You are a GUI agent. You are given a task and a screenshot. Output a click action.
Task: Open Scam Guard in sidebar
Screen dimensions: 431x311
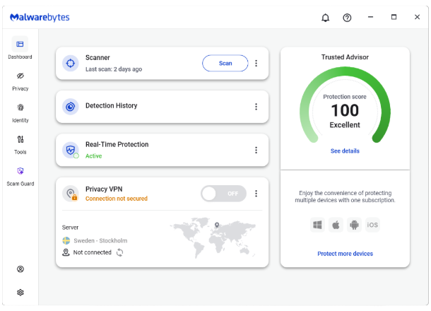coord(20,176)
